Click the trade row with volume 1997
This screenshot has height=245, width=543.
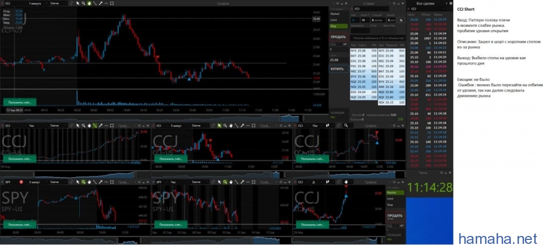point(429,38)
